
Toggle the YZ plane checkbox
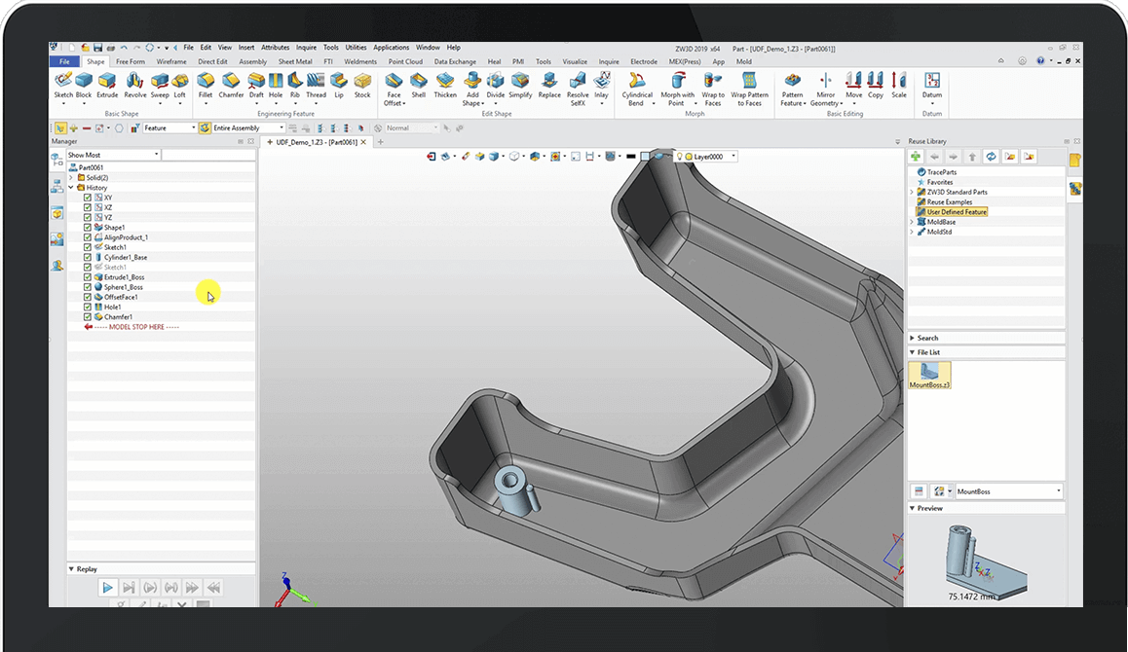coord(88,218)
